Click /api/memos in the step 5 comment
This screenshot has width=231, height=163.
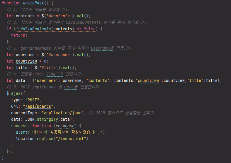(x=44, y=87)
